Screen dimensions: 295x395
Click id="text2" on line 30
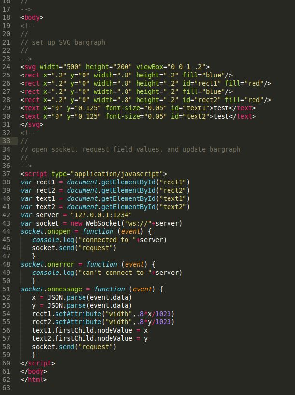190,116
